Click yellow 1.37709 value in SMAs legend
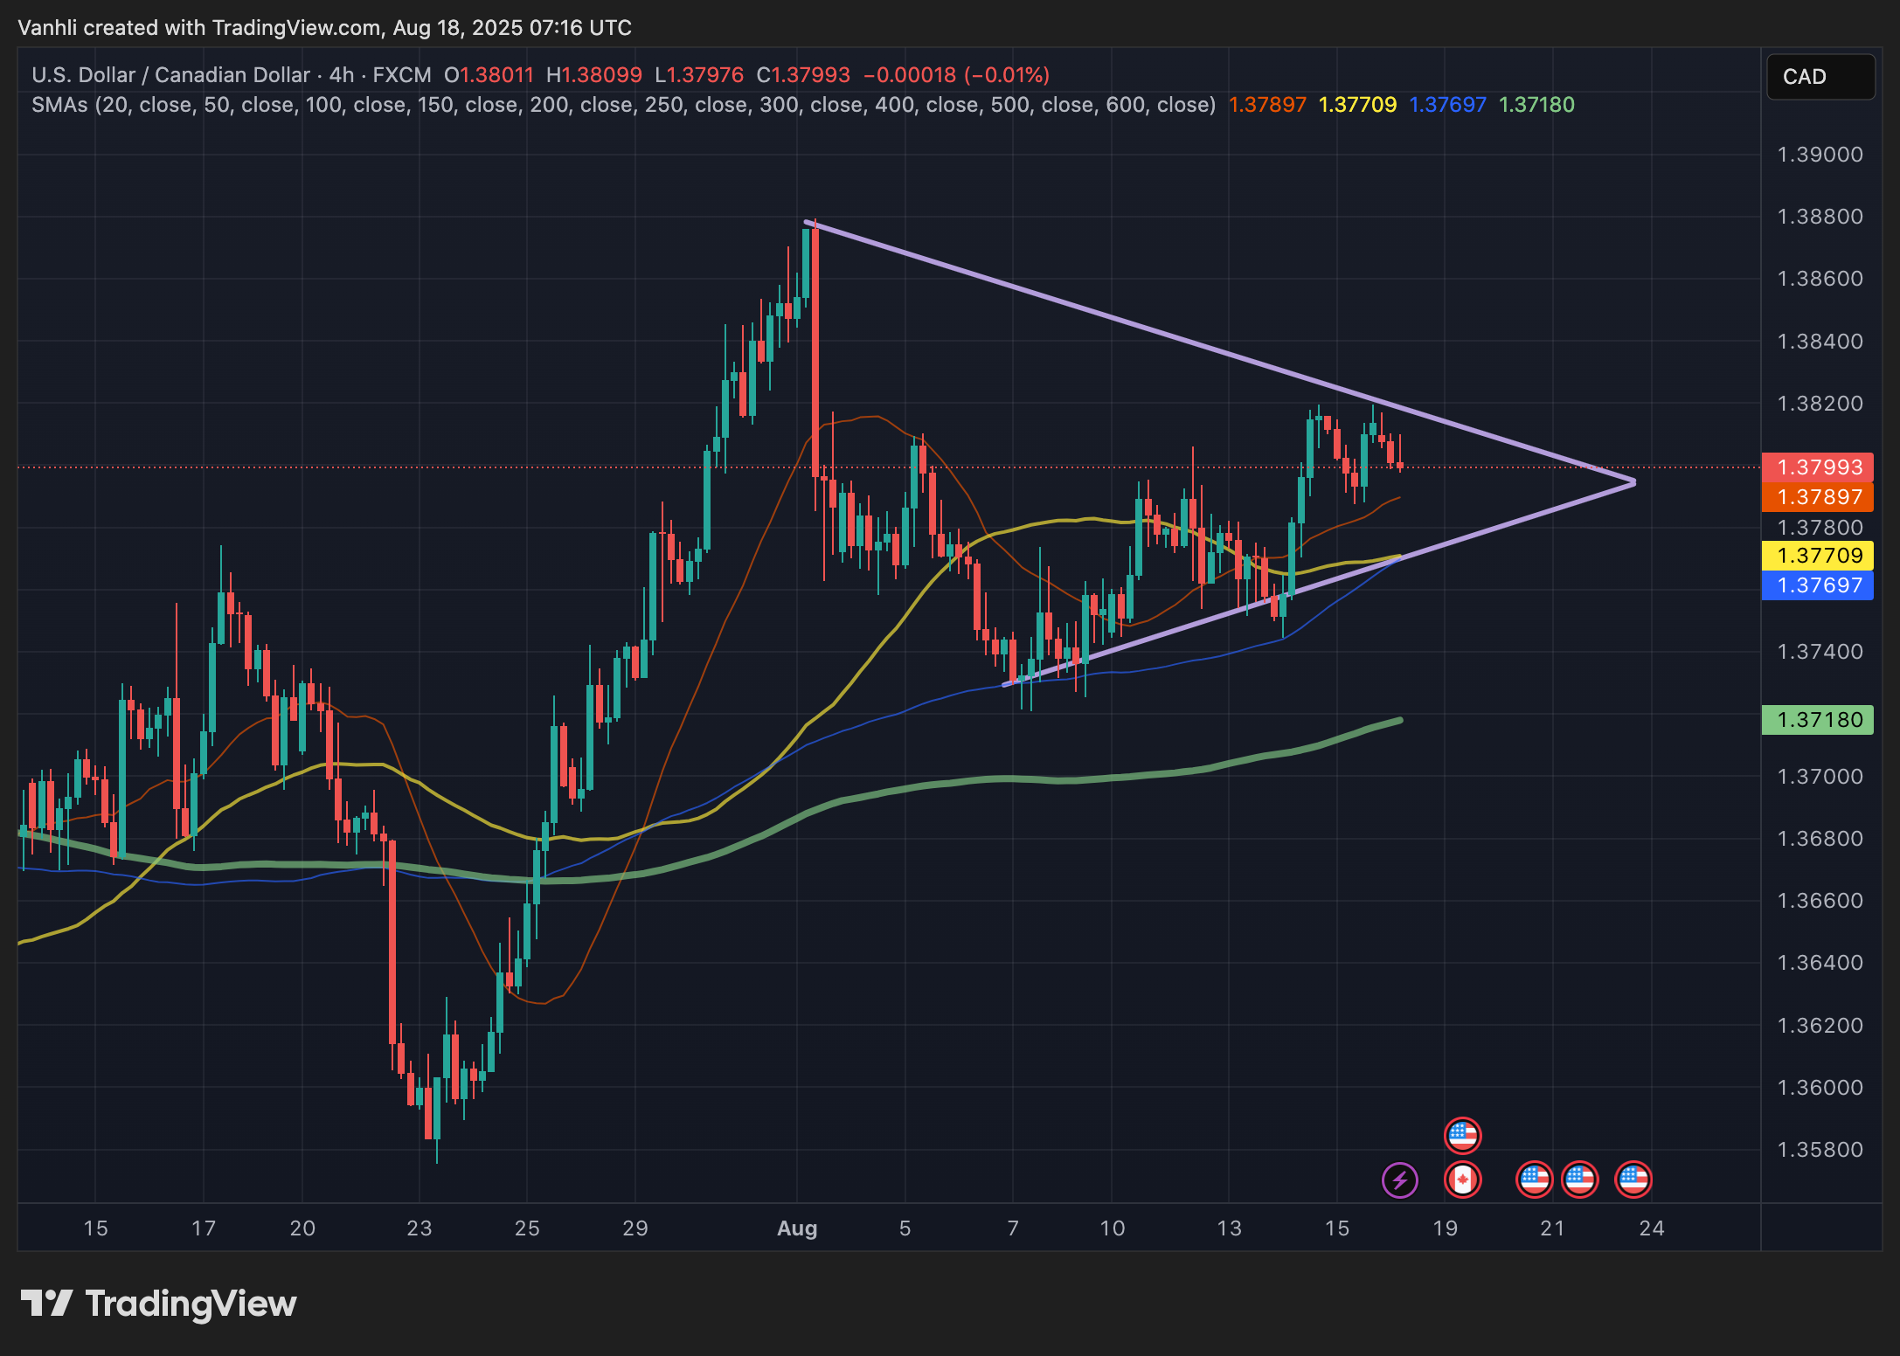Screen dimensions: 1900x1356 1357,105
